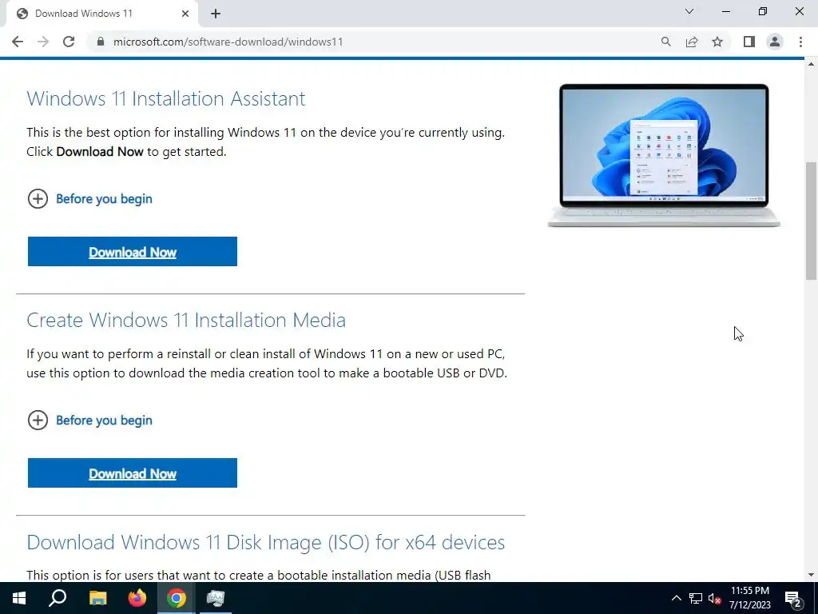Reload the Download Windows 11 page
This screenshot has height=614, width=818.
click(x=69, y=42)
